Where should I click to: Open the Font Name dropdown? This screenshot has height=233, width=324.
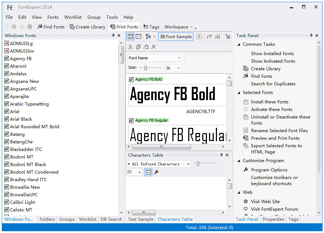point(179,58)
